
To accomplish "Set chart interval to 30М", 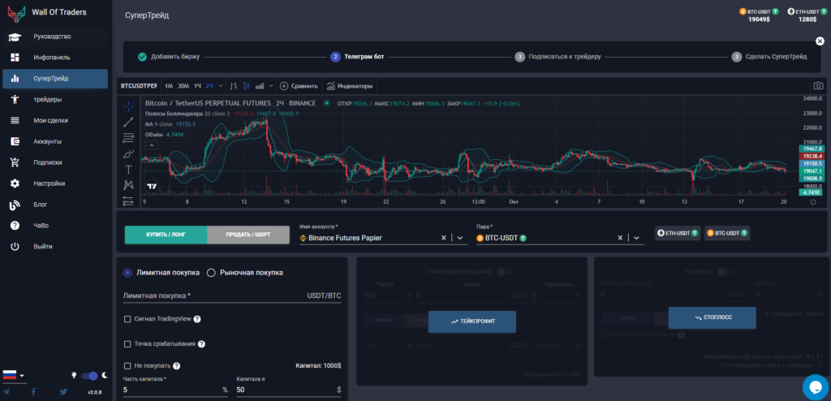I will tap(183, 86).
